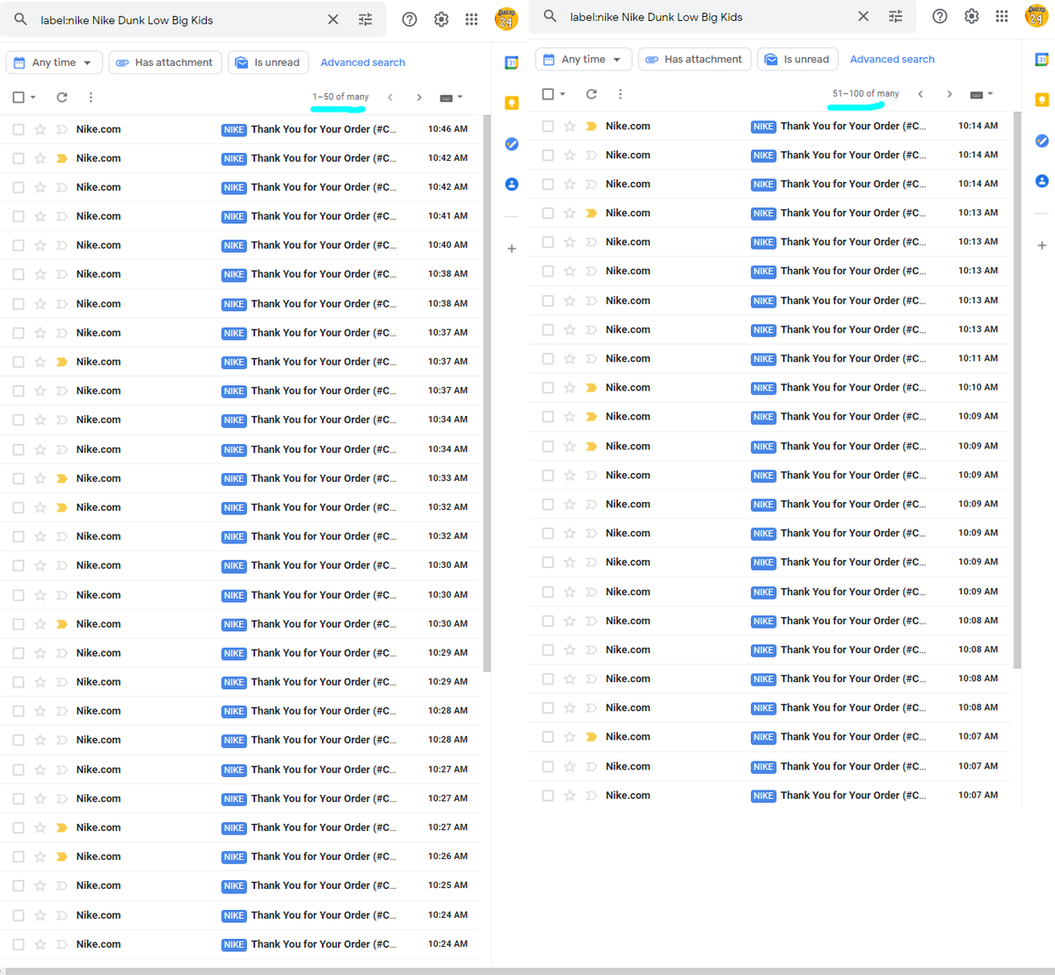Open Advanced search link in right window
Image resolution: width=1055 pixels, height=975 pixels.
pos(892,59)
